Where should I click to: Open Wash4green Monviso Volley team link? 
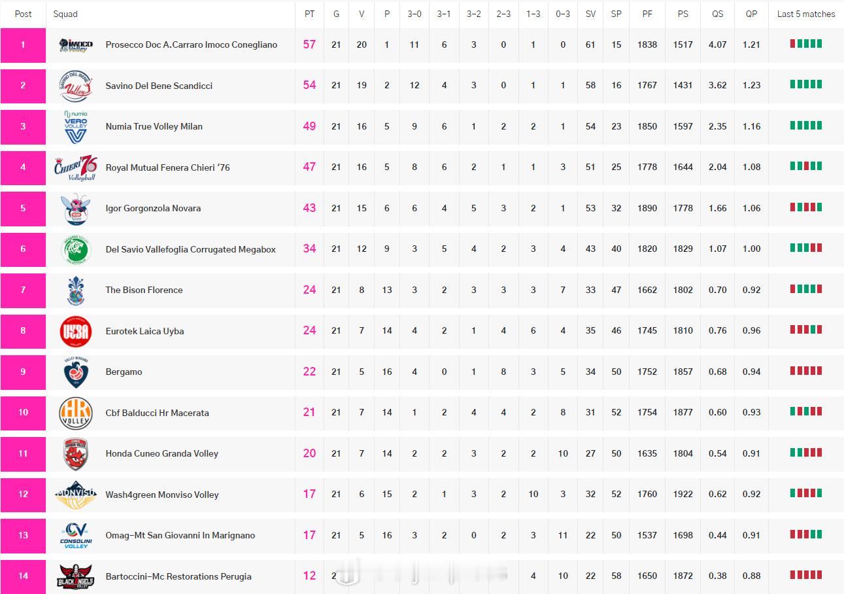click(x=162, y=495)
